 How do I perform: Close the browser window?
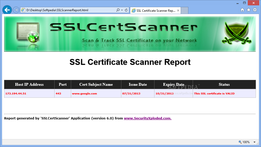[254, 3]
